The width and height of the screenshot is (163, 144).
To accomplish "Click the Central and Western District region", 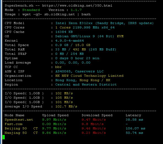I will pyautogui.click(x=86, y=84).
